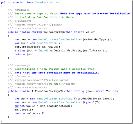This screenshot has height=124, width=133.
Task: Click the param name="value" doc tag
Action: [x=38, y=25]
